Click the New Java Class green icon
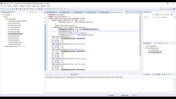 pos(27,9)
